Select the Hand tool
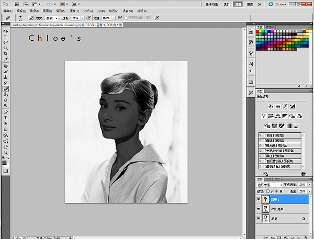The height and width of the screenshot is (239, 314). coord(6,147)
